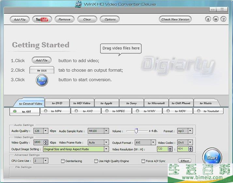Tick the Use High Quality Engine checkbox
The height and width of the screenshot is (183, 233).
pyautogui.click(x=96, y=161)
